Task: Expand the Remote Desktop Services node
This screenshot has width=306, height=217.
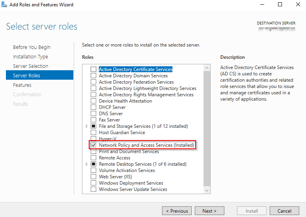Action: tap(87, 164)
